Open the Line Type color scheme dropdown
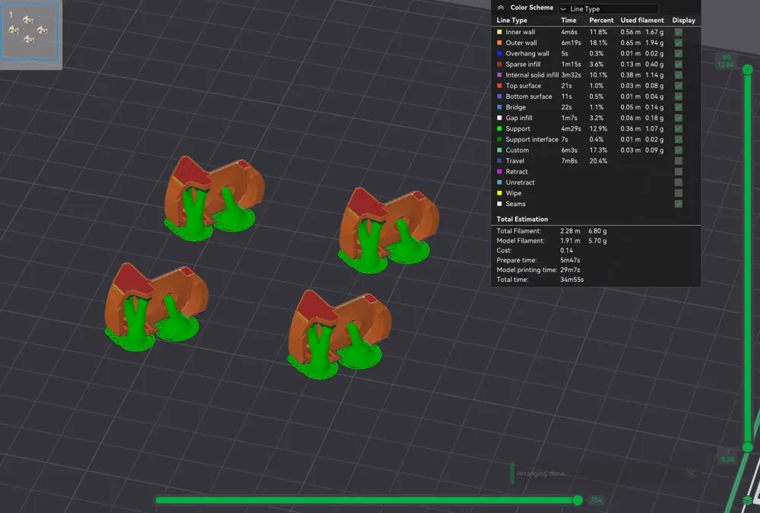 pyautogui.click(x=608, y=8)
